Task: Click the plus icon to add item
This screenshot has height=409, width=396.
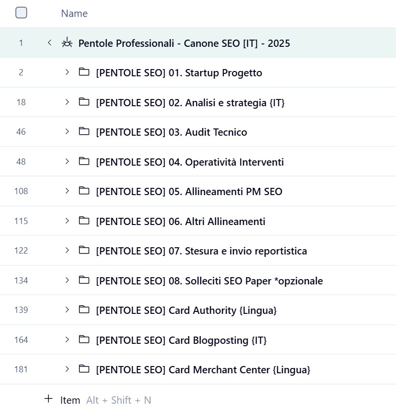Action: [x=48, y=399]
